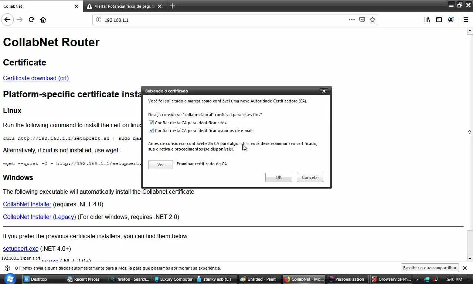473x284 pixels.
Task: Go back to the previous page
Action: pos(7,20)
